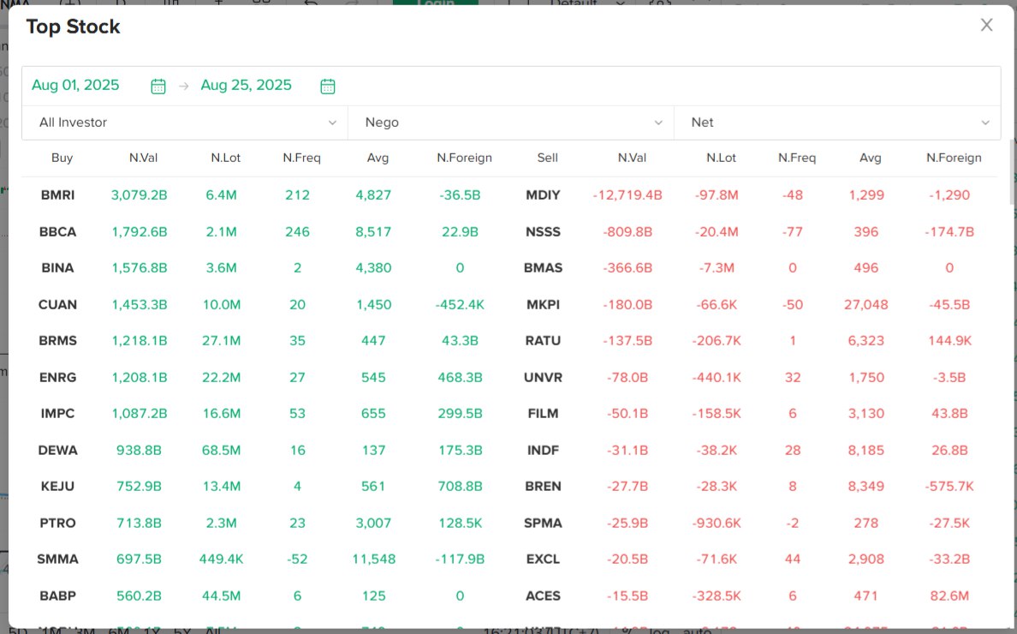Pick the BRMS ticker
The width and height of the screenshot is (1017, 634).
click(x=57, y=341)
